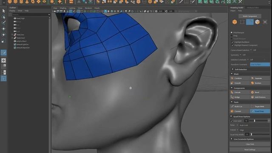Activate the Target Weld tool
272x153 pixels.
point(260,106)
